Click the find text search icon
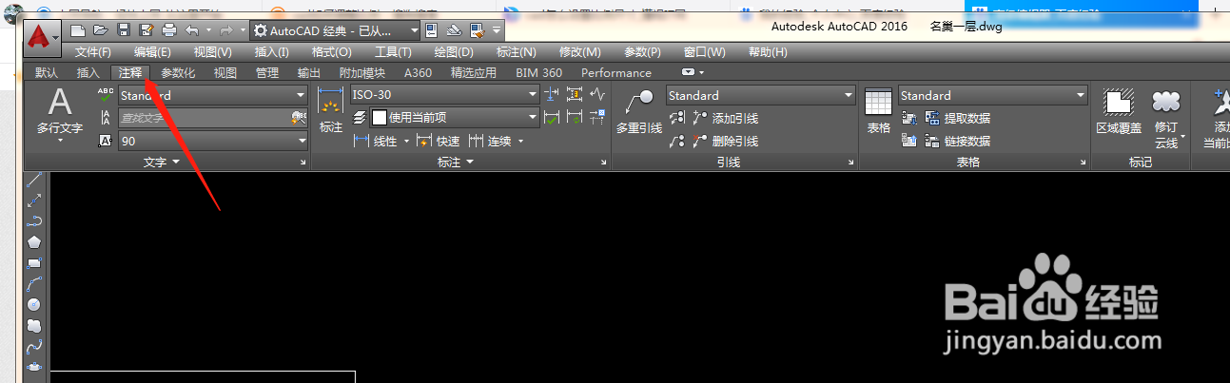This screenshot has height=383, width=1230. [299, 118]
